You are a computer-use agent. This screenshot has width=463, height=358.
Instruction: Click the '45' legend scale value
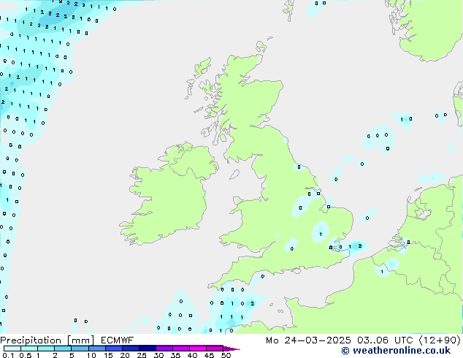[209, 355]
